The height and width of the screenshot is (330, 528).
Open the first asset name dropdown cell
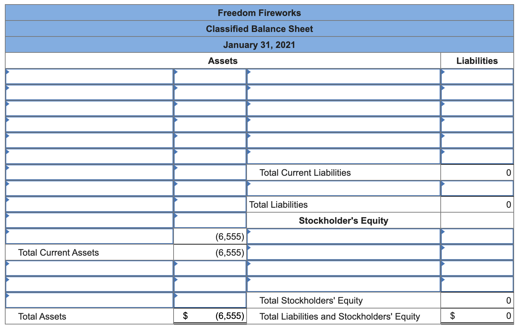click(89, 76)
